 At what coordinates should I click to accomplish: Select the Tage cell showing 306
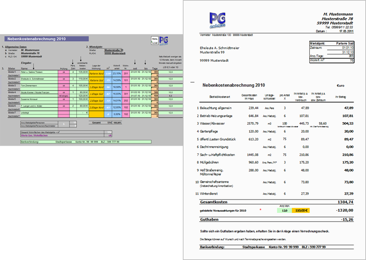[155, 92]
